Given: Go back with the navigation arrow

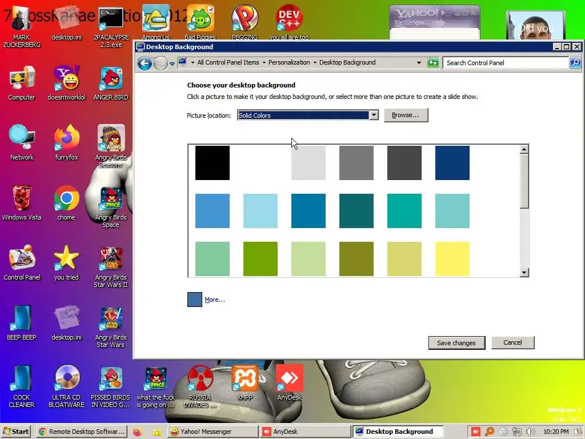Looking at the screenshot, I should click(x=145, y=63).
